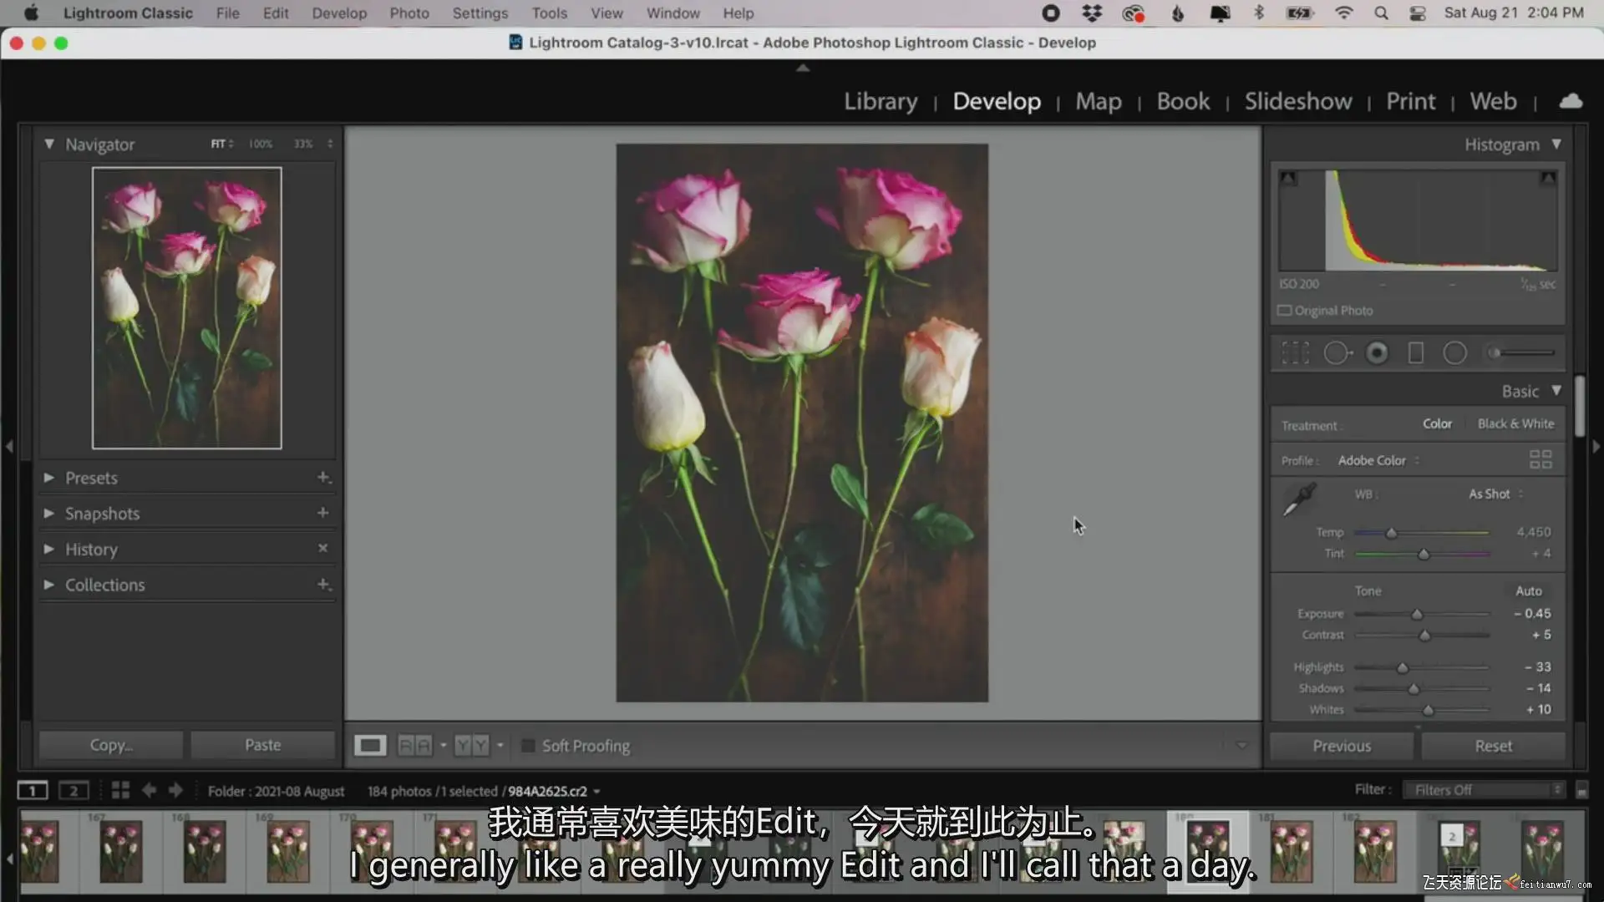1604x902 pixels.
Task: Switch to the Library module
Action: coord(880,101)
